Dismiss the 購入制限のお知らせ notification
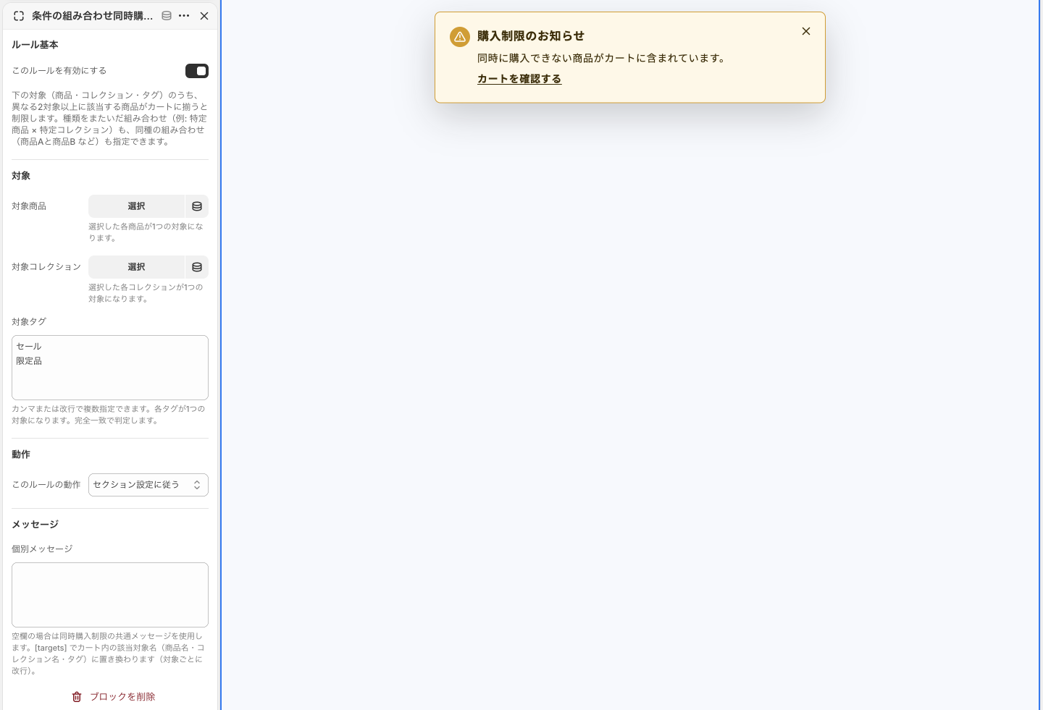Viewport: 1043px width, 710px height. coord(806,31)
